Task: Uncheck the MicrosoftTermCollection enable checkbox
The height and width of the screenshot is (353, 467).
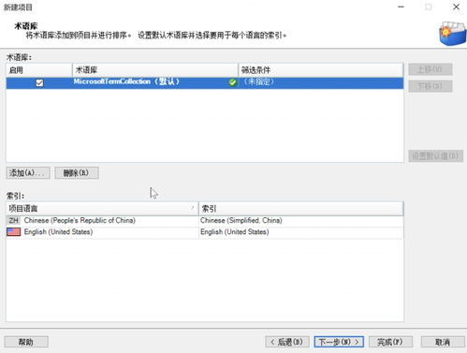Action: click(x=39, y=82)
